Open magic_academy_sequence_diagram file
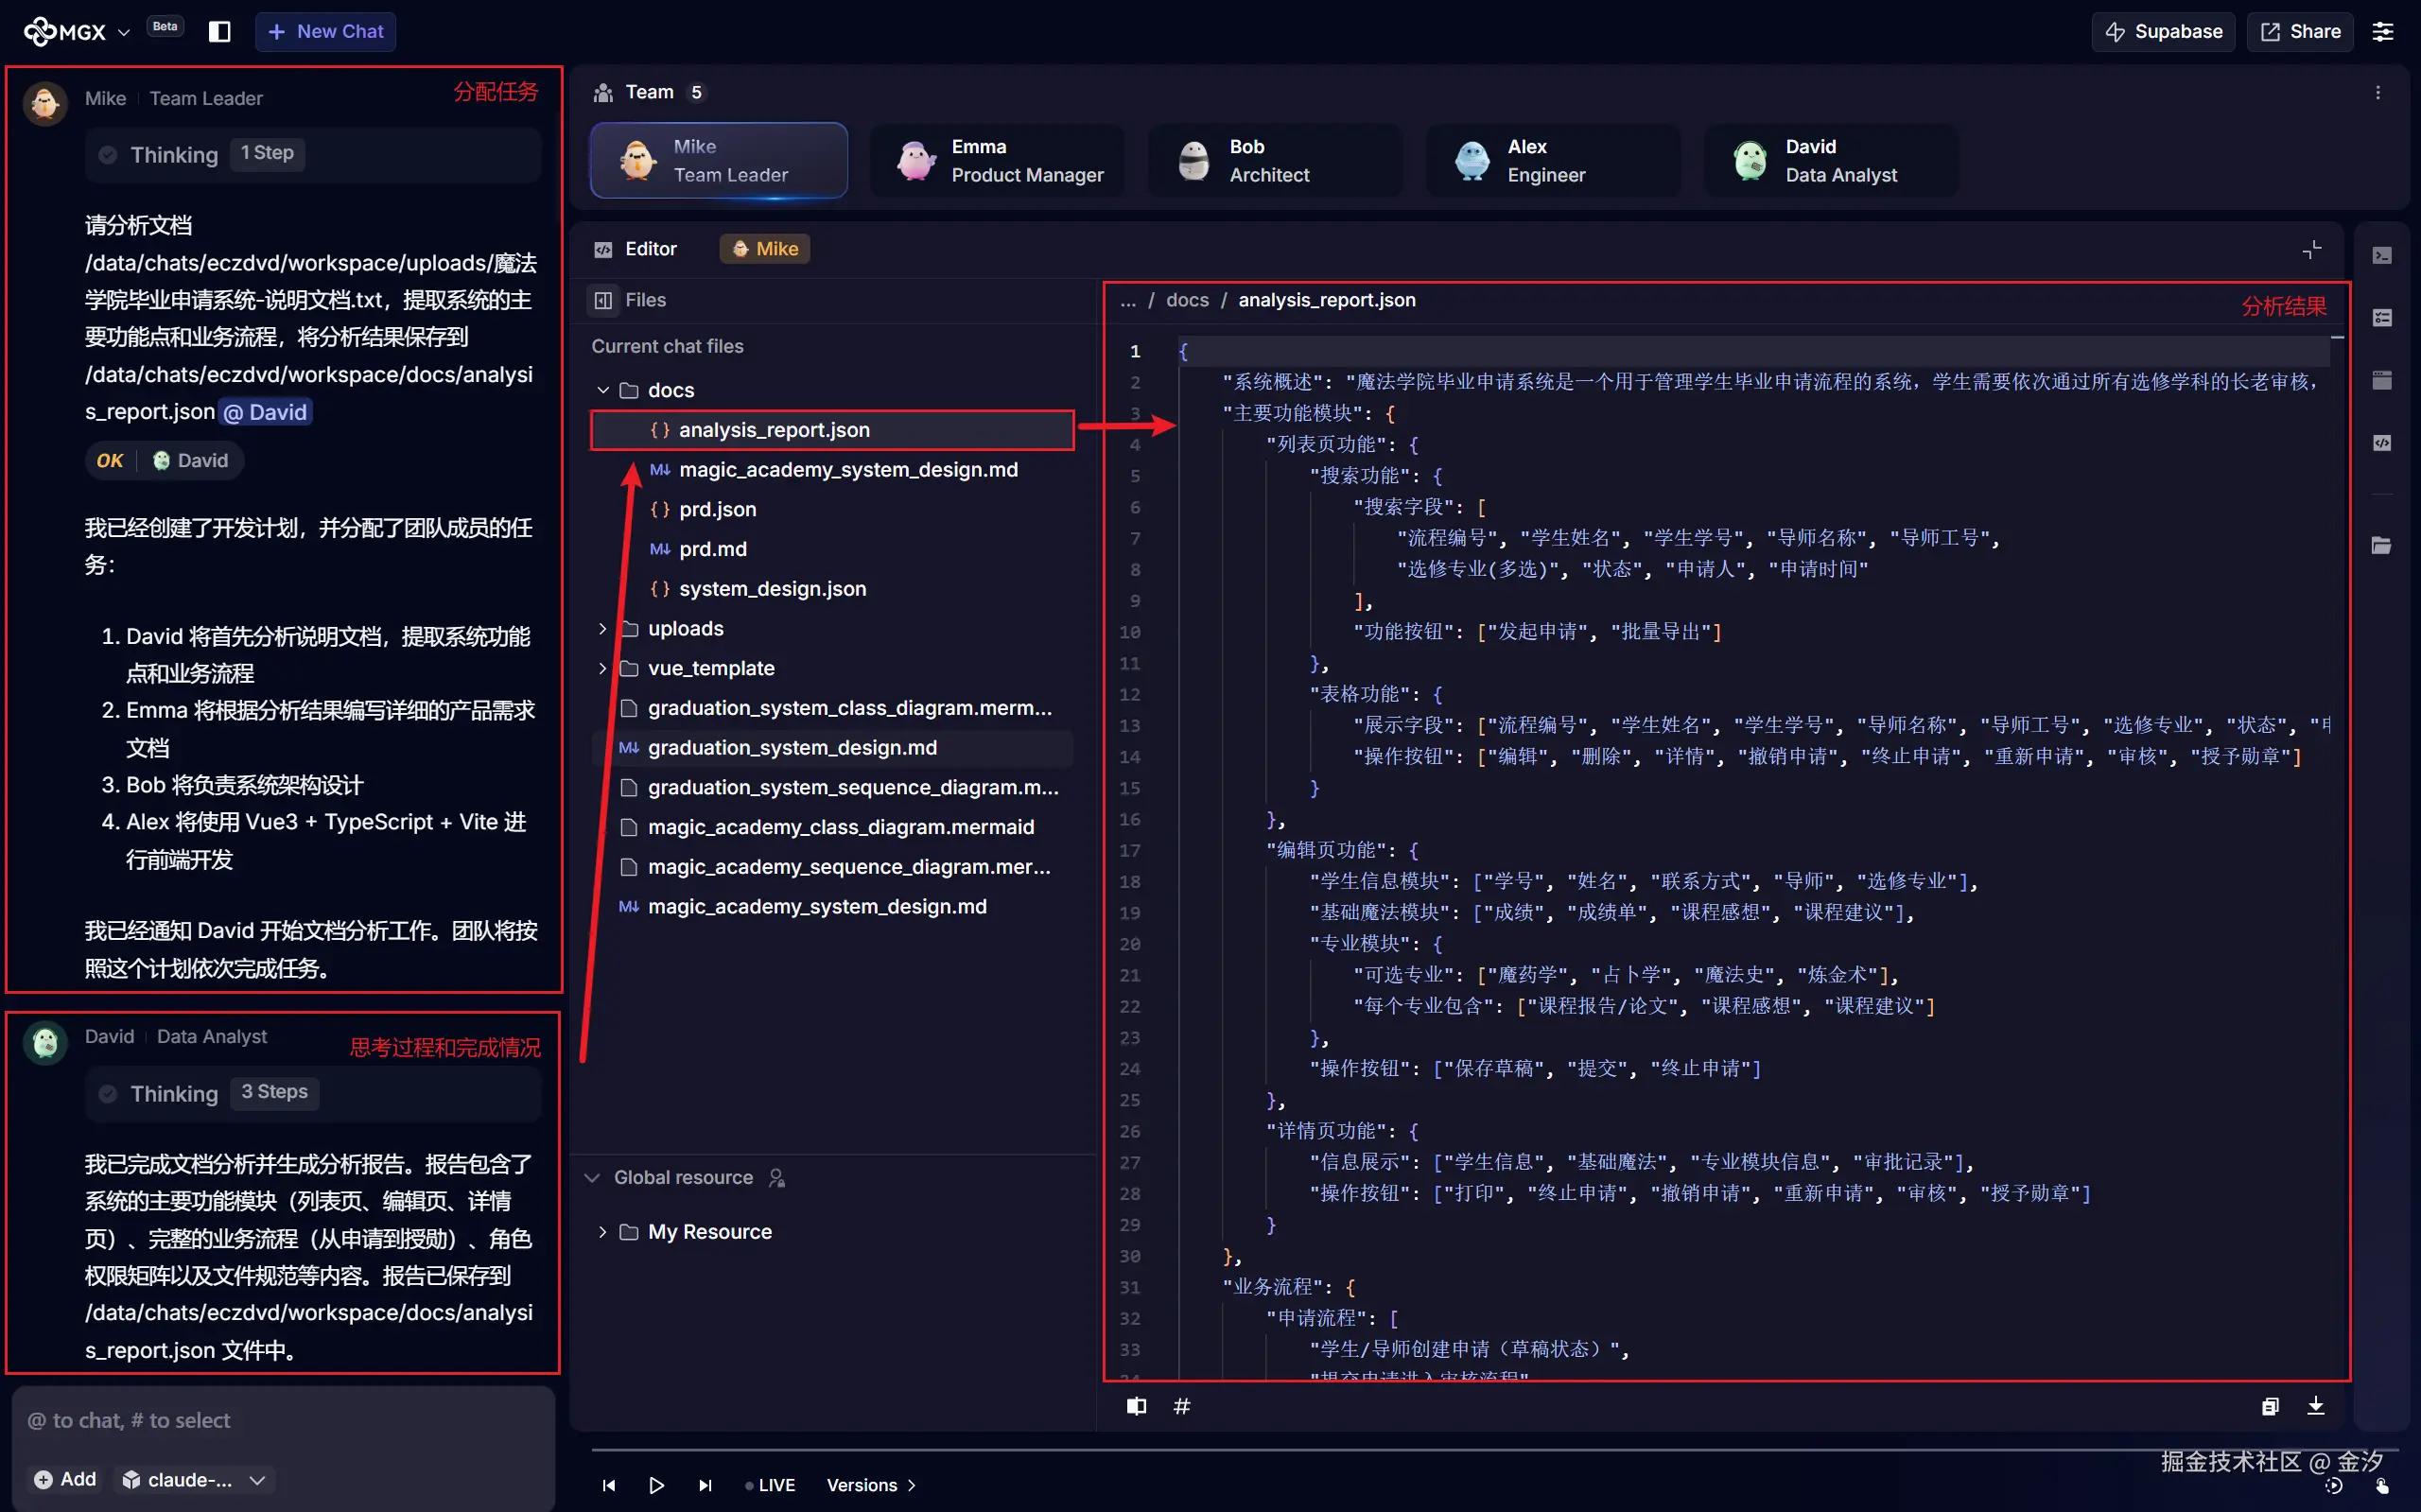The height and width of the screenshot is (1512, 2421). pyautogui.click(x=832, y=867)
